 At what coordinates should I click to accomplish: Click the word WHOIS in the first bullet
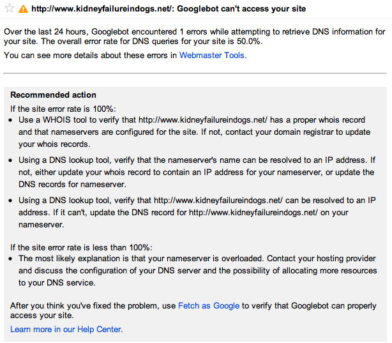57,120
